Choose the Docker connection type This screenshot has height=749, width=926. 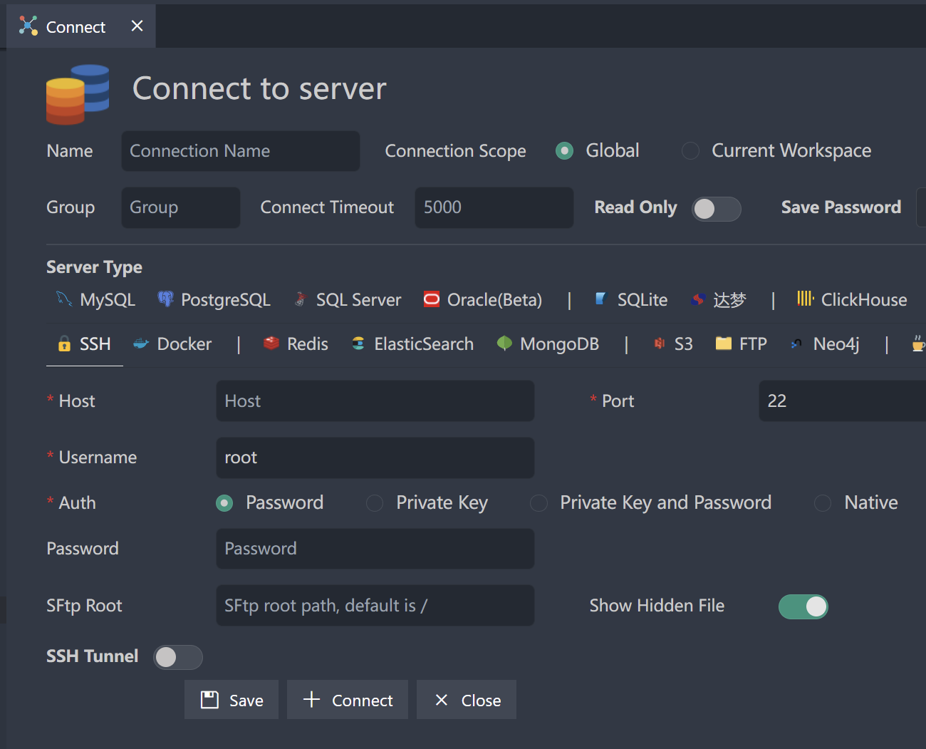(172, 343)
